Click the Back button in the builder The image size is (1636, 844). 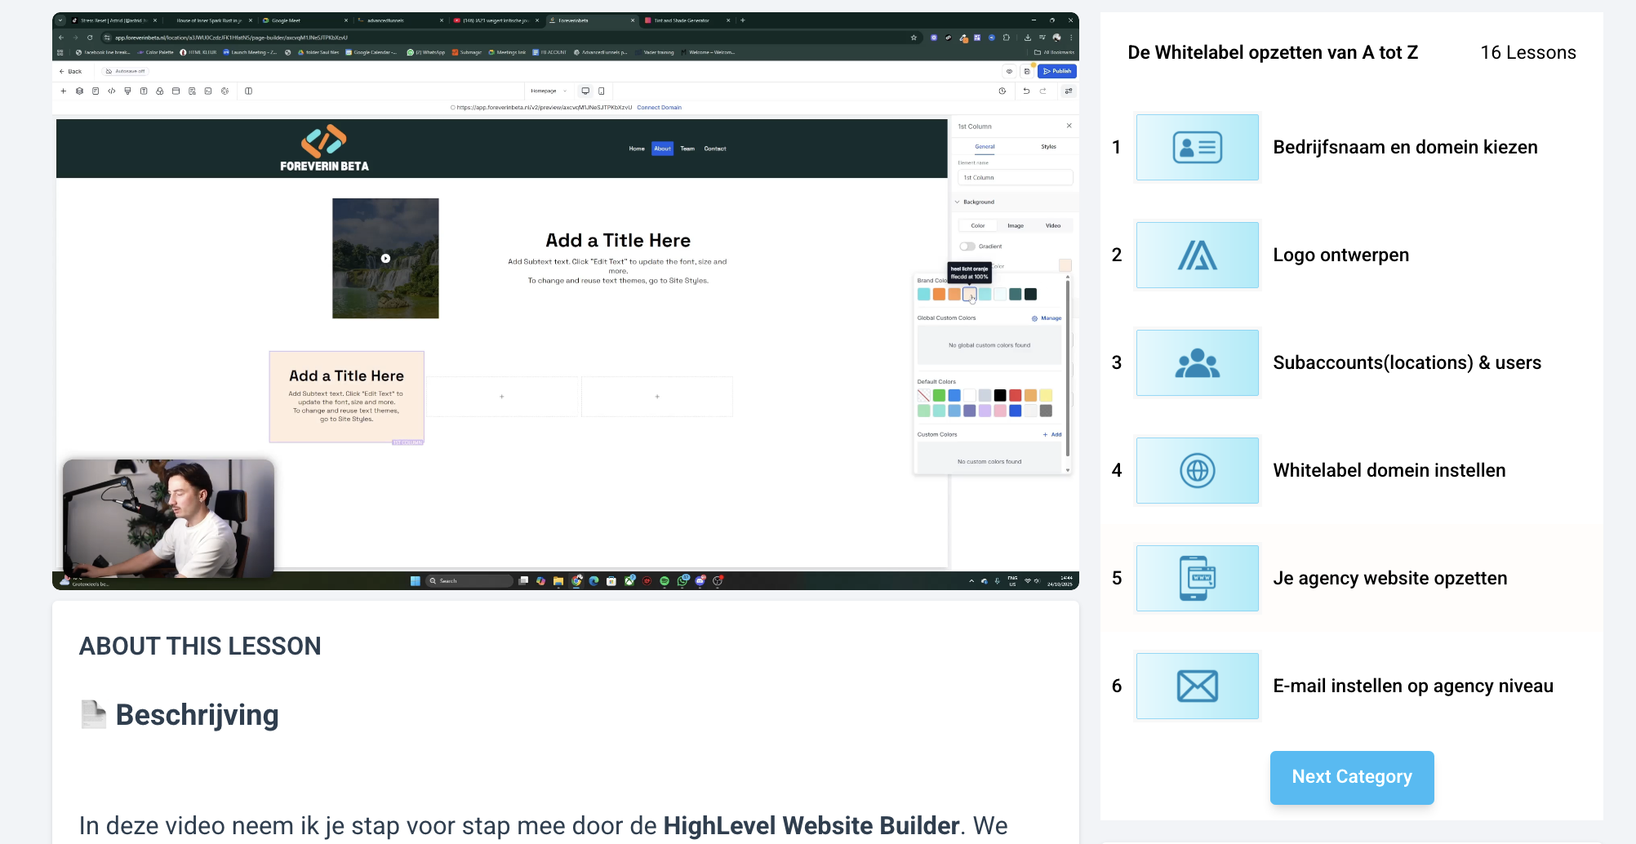[70, 71]
